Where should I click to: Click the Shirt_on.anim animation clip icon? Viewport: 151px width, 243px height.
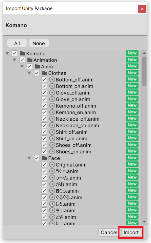tap(52, 138)
